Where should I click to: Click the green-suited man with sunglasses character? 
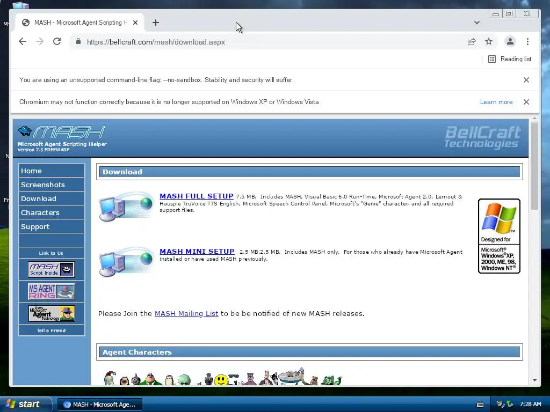pos(151,379)
